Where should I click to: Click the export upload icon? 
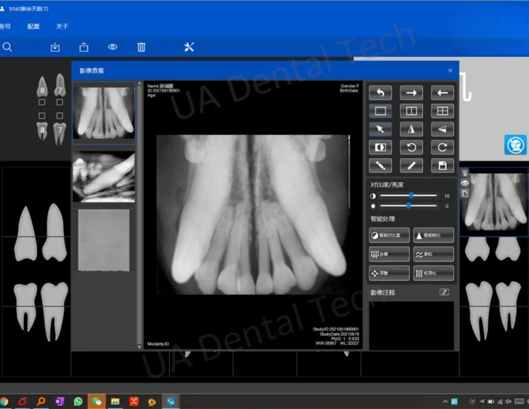pos(84,47)
